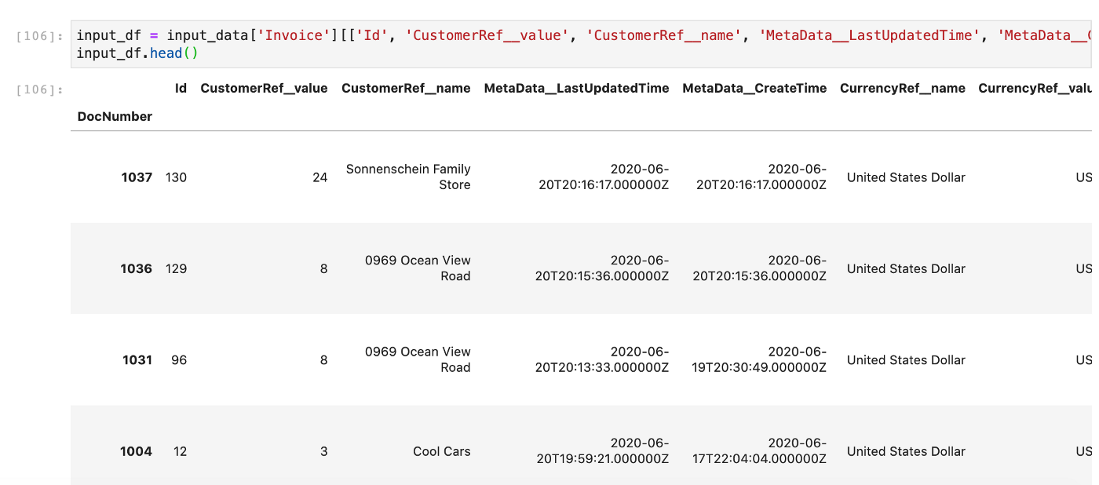Click the row index 1031
This screenshot has width=1099, height=485.
tap(137, 360)
